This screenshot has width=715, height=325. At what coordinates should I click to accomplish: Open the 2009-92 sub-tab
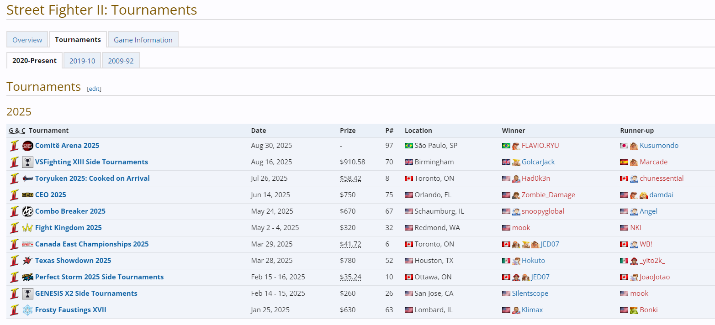point(121,61)
